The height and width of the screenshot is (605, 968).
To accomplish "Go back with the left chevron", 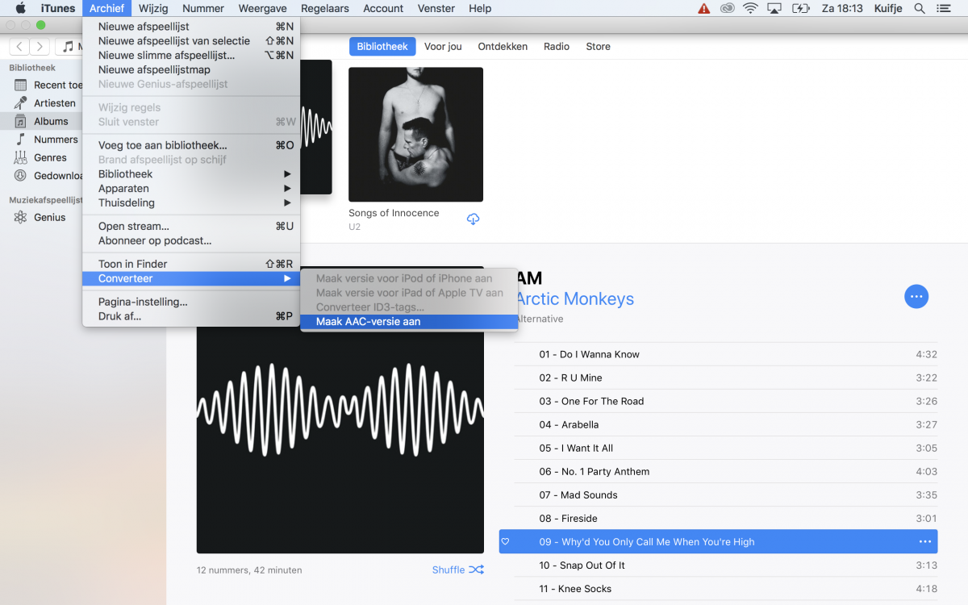I will [x=20, y=47].
